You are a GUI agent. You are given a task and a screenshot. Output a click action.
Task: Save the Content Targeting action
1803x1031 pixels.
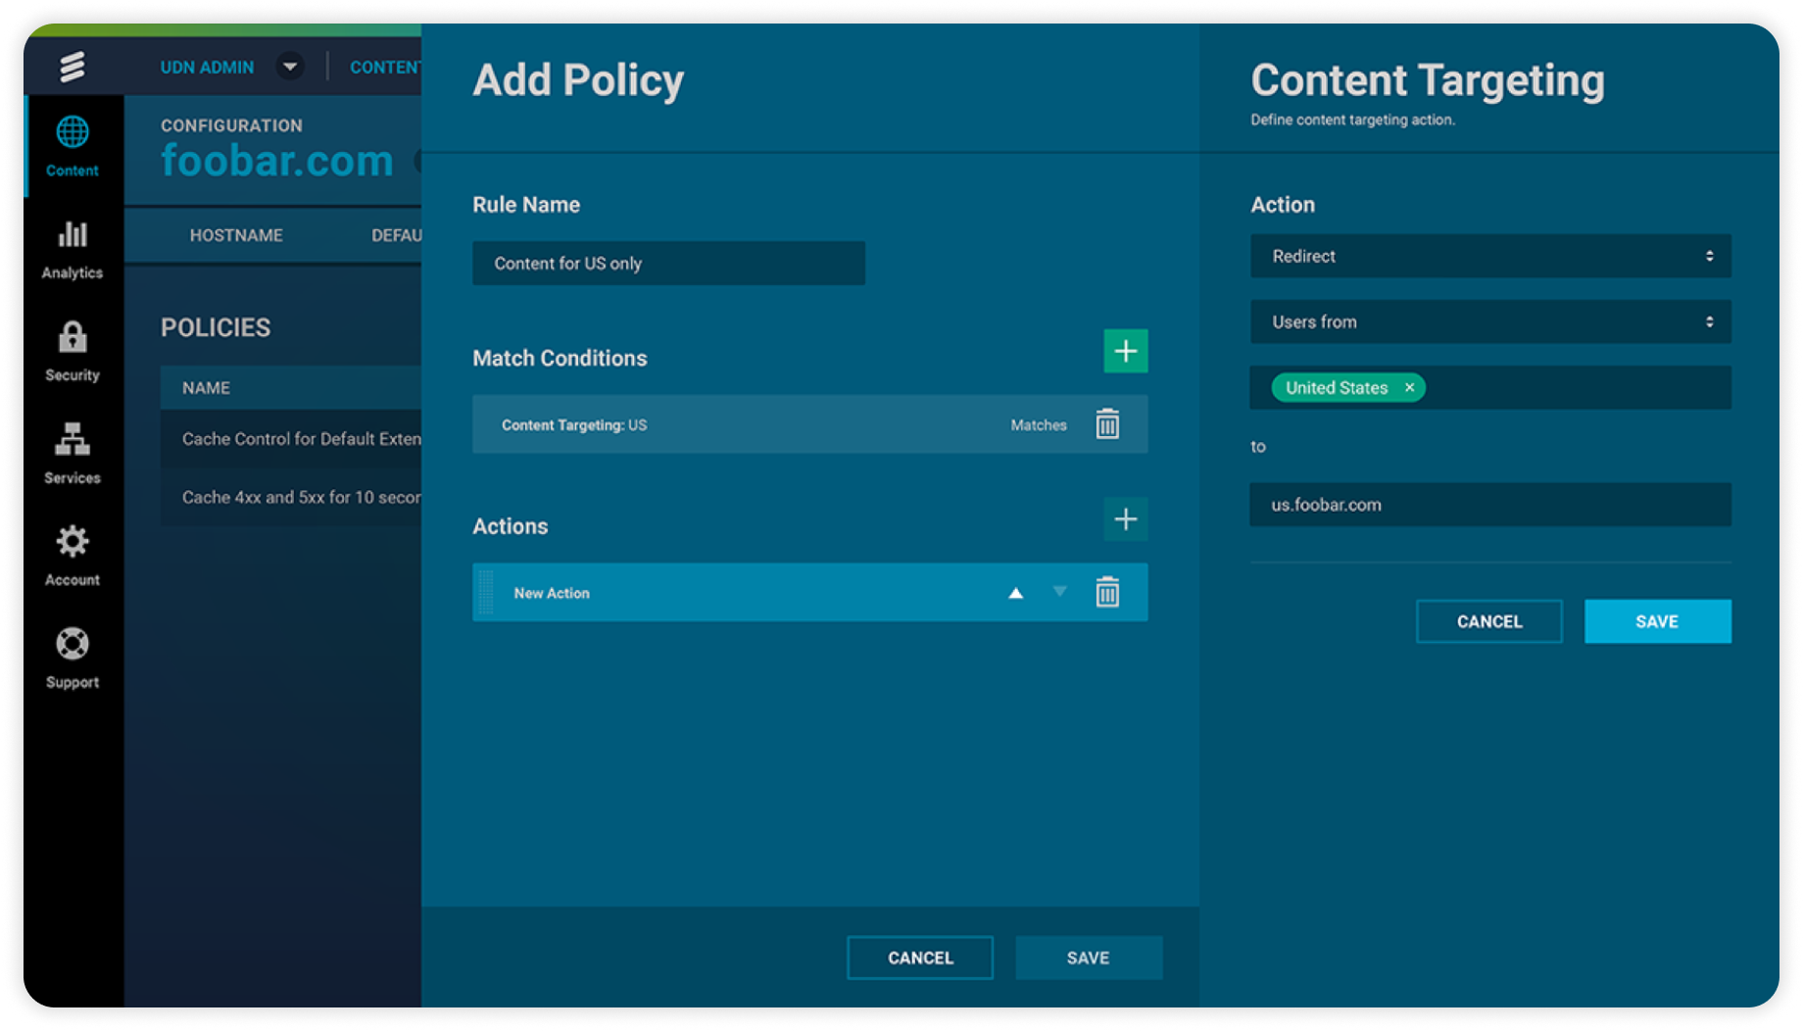[1658, 621]
